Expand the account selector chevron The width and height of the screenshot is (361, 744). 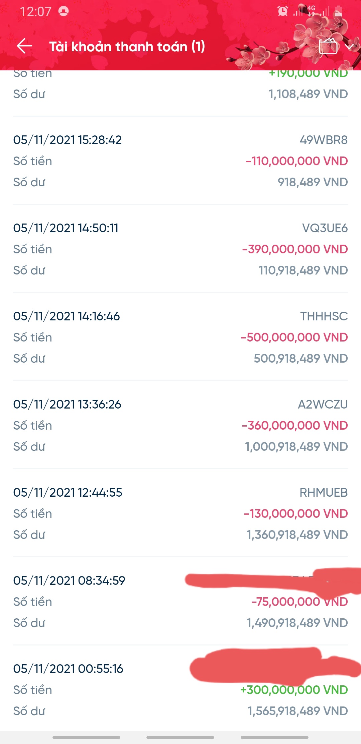[349, 47]
